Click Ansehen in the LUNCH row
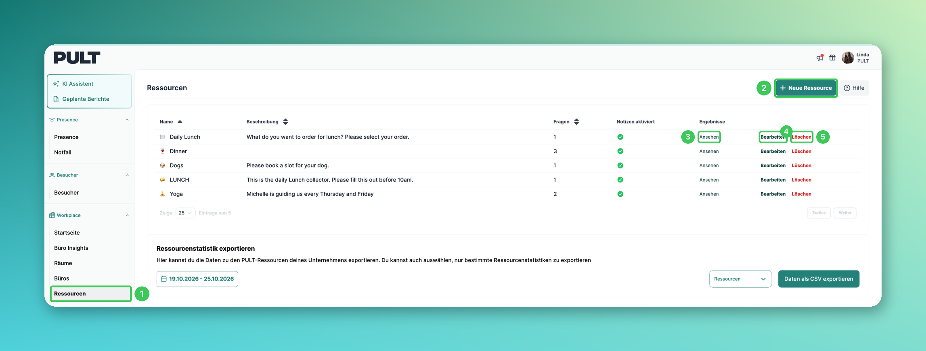This screenshot has height=351, width=926. click(709, 180)
